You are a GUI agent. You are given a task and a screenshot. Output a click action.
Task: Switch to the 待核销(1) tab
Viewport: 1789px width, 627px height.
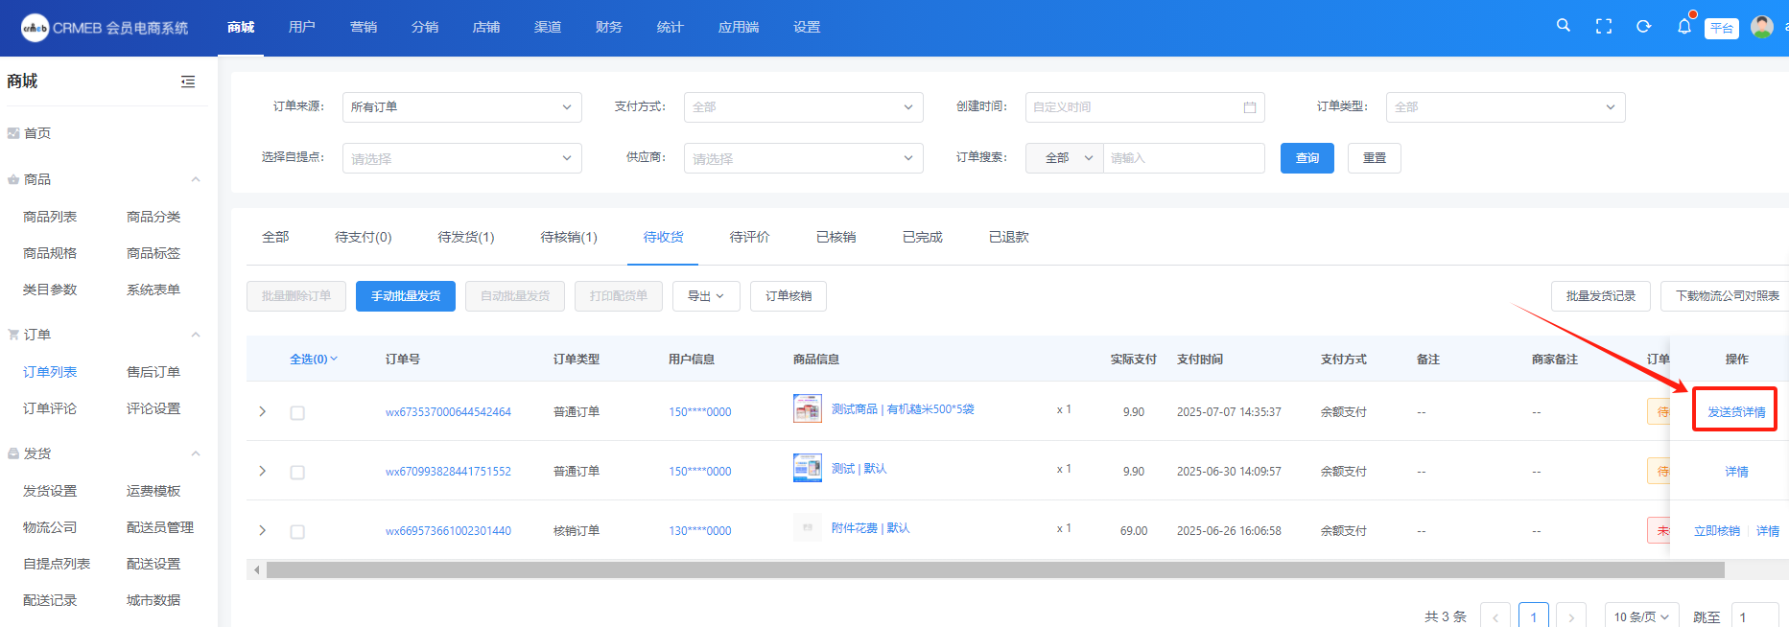569,237
